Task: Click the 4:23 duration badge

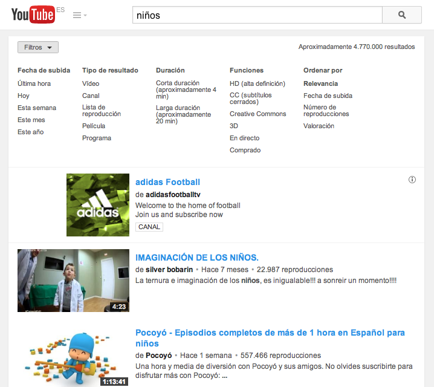Action: pyautogui.click(x=119, y=307)
